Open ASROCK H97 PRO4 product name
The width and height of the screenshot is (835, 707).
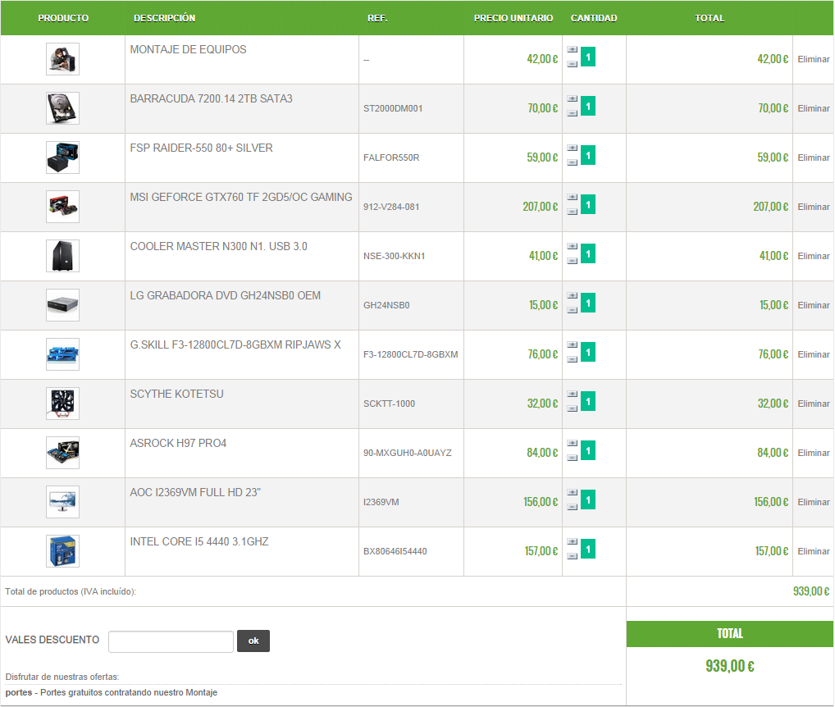point(178,443)
